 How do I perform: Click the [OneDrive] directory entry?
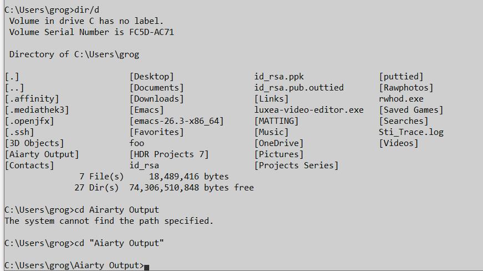click(x=279, y=143)
